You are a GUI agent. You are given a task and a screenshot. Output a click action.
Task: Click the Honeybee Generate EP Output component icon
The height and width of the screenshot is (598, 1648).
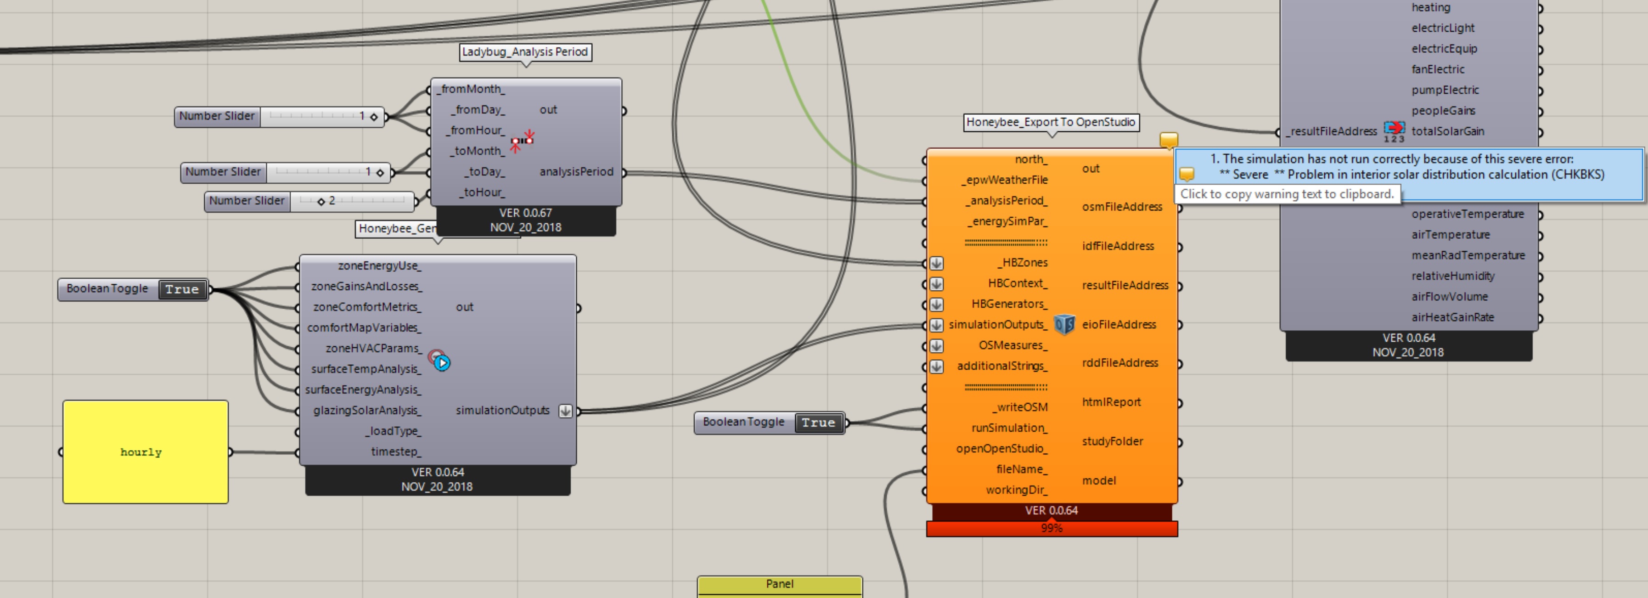click(x=439, y=360)
